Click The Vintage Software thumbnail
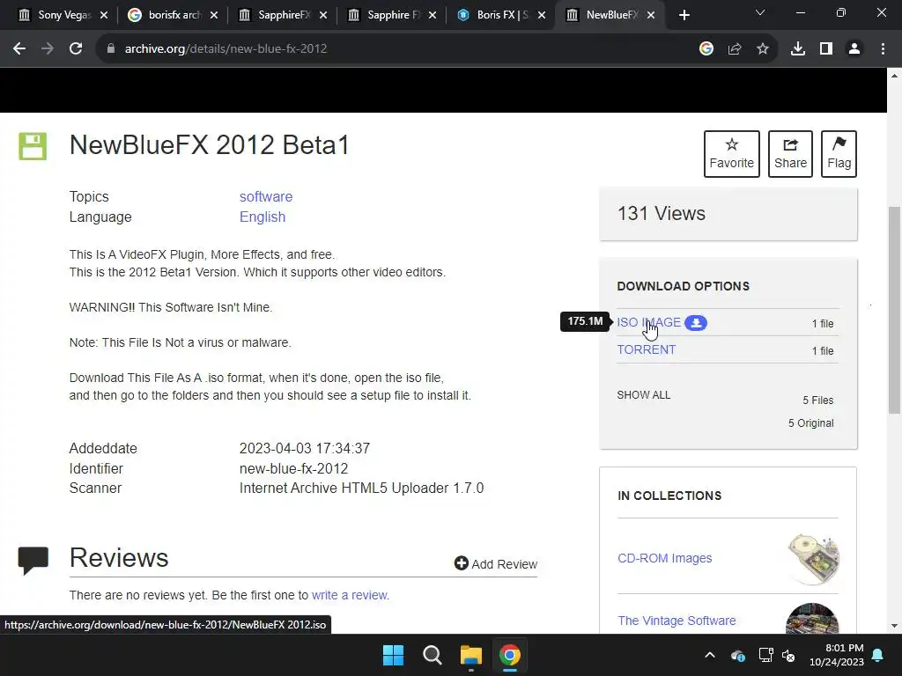This screenshot has width=902, height=676. (x=812, y=619)
